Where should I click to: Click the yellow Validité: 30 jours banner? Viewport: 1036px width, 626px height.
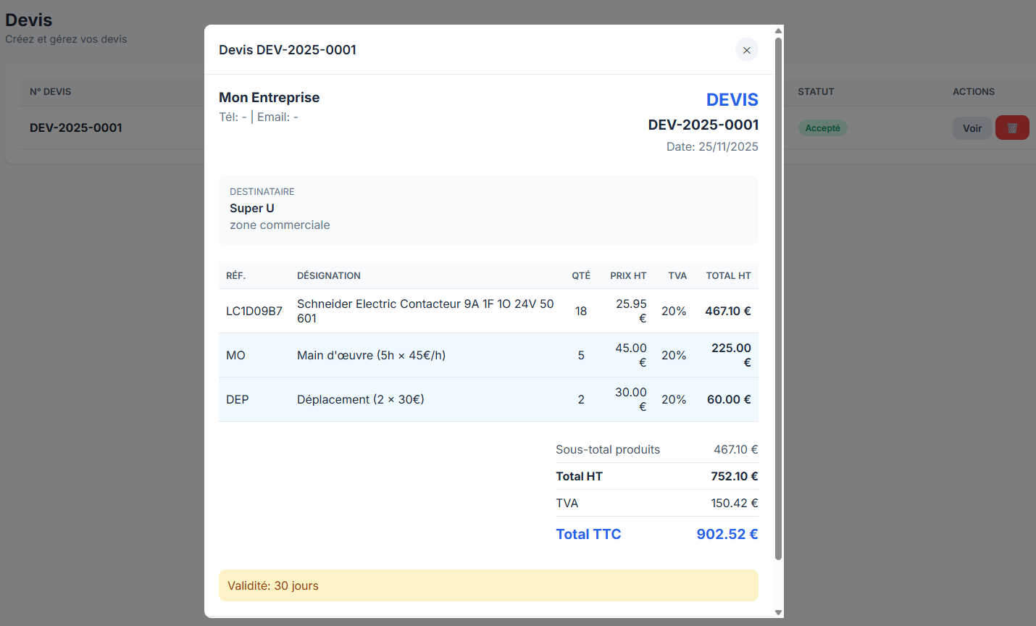tap(488, 585)
